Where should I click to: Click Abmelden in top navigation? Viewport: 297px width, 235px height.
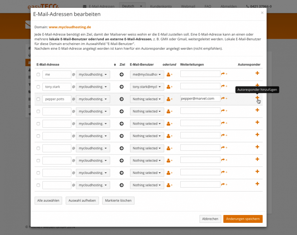[229, 6]
